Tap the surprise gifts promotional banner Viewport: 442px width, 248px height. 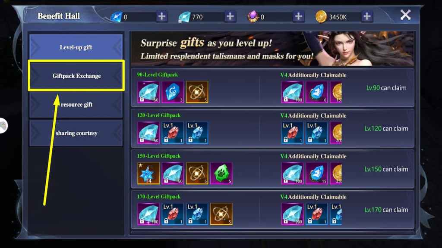click(x=273, y=49)
